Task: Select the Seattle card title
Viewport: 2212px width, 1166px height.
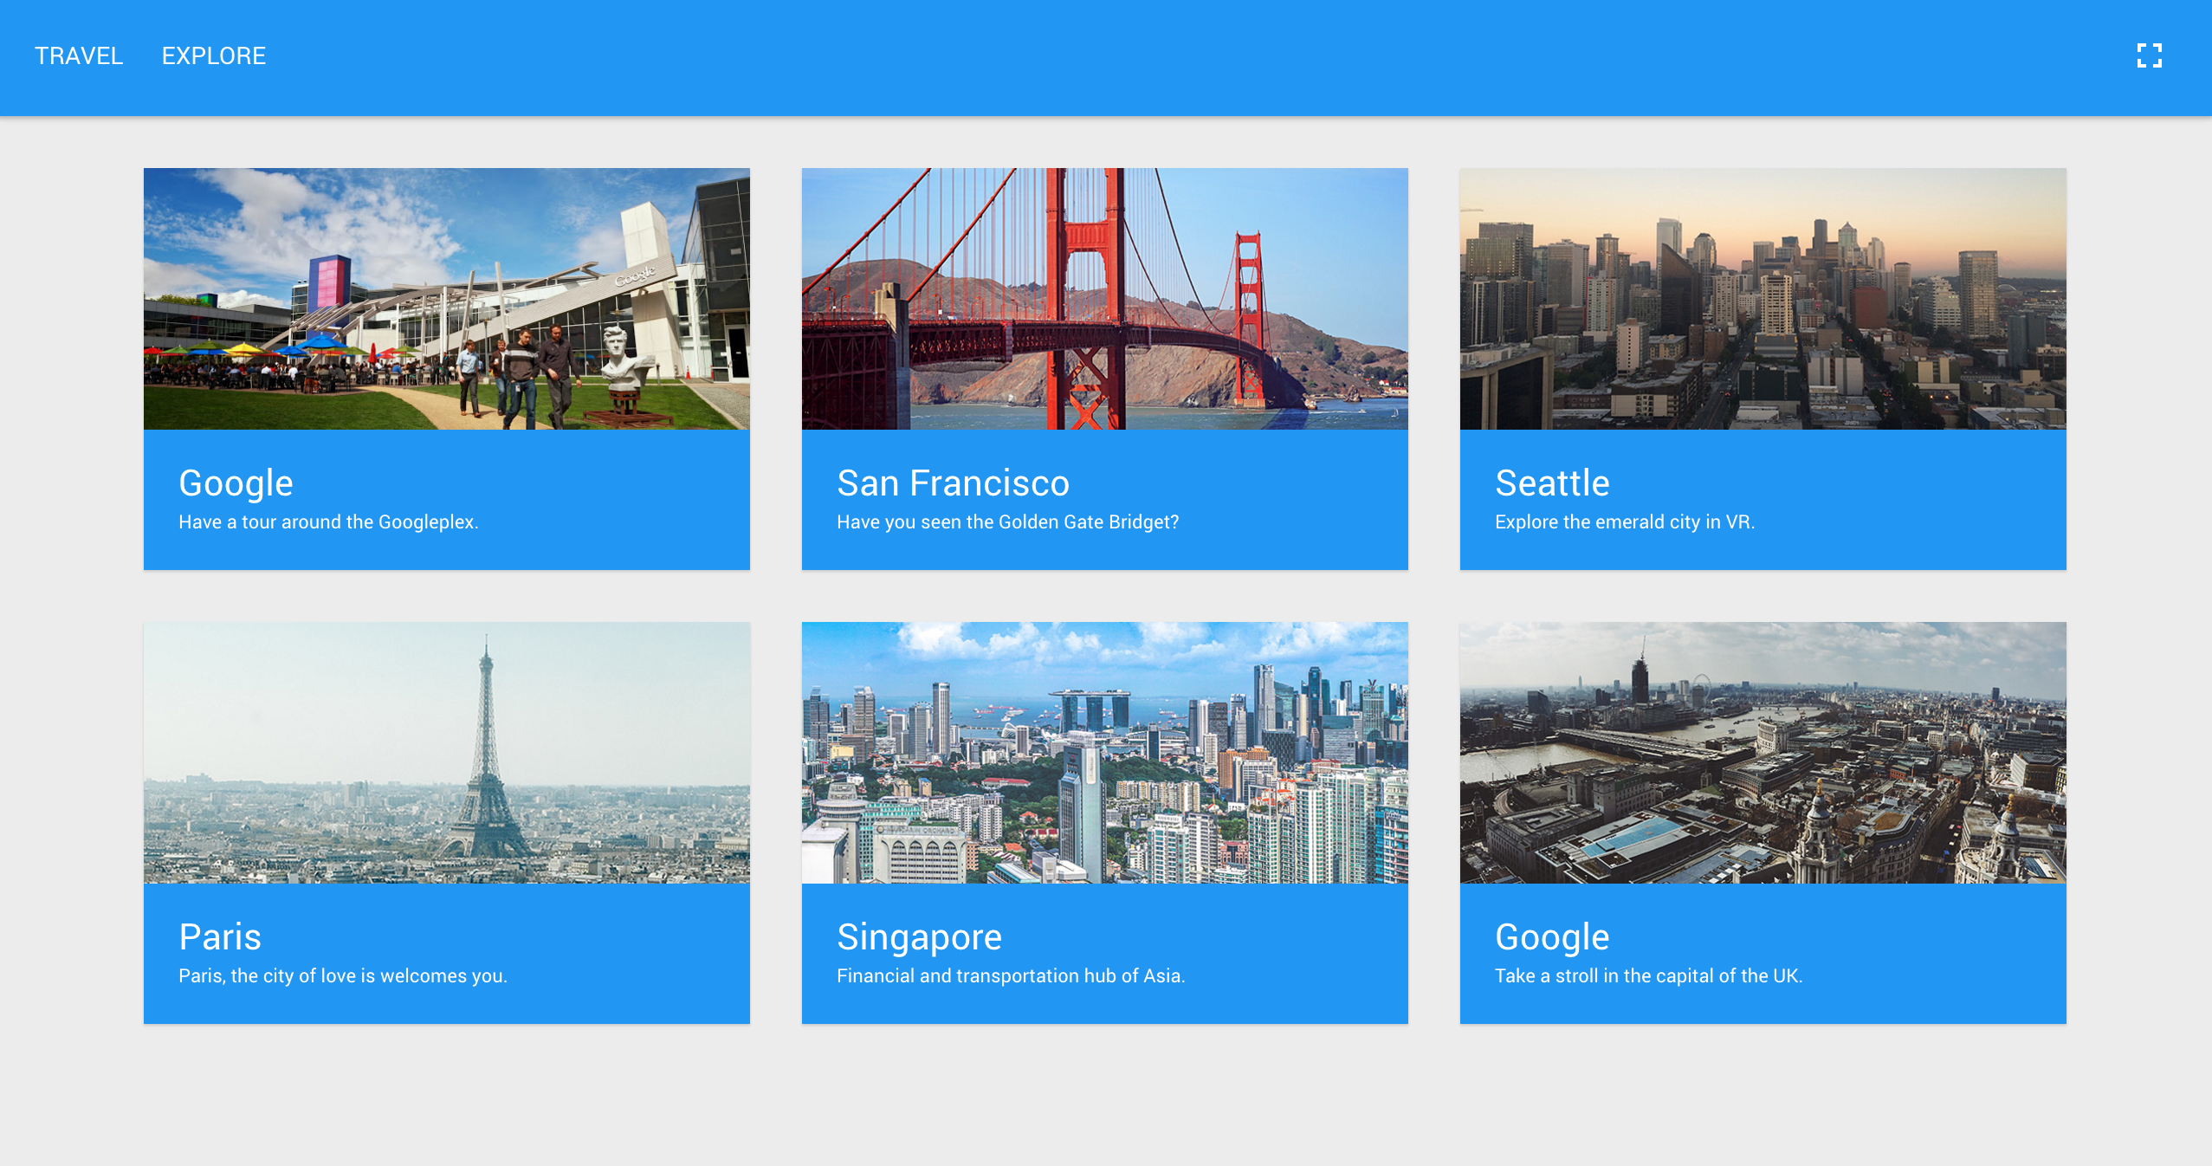Action: (1552, 483)
